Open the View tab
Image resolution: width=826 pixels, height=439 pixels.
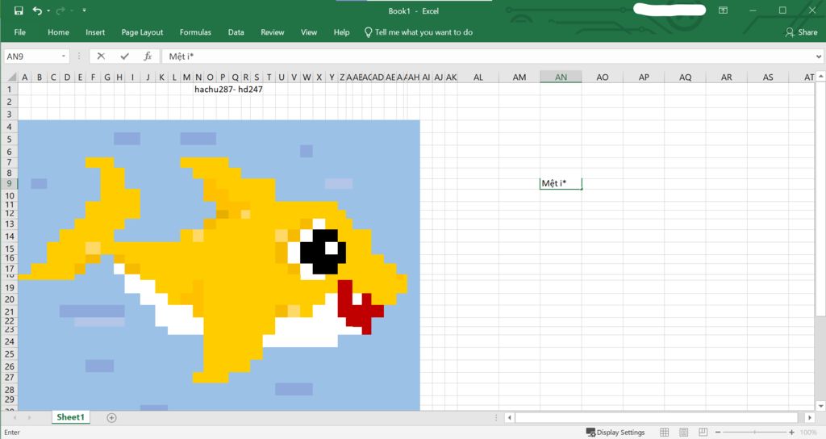[309, 32]
